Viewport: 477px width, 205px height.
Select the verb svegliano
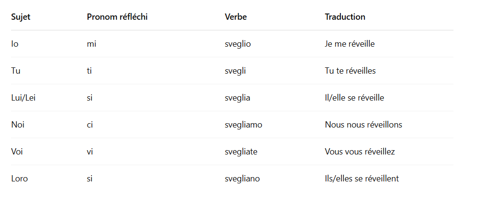(242, 179)
